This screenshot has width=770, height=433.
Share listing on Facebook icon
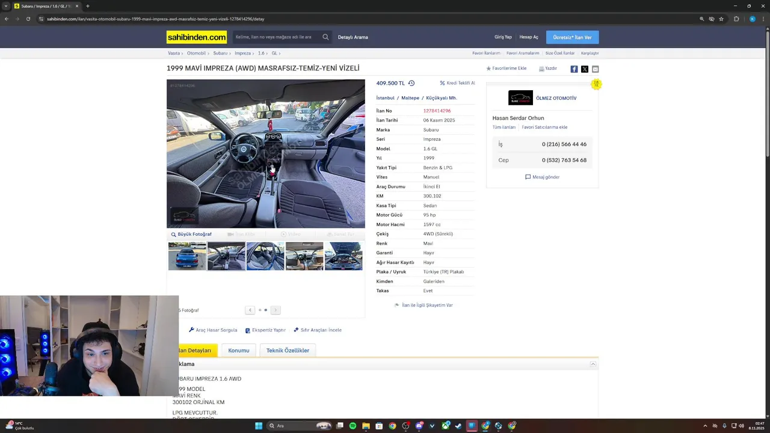pos(574,69)
